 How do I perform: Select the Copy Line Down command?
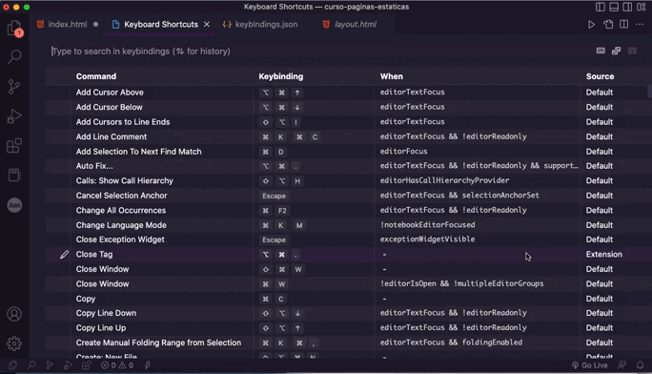point(106,313)
